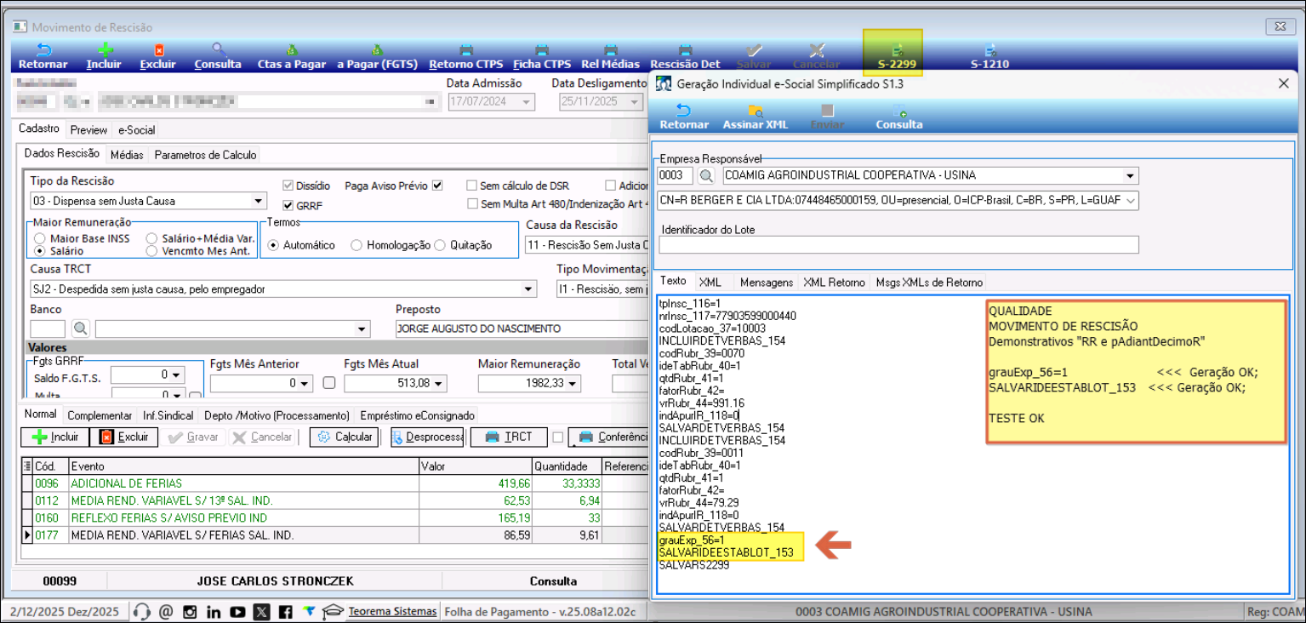
Task: Open the Parametros de Calculo tab
Action: pyautogui.click(x=205, y=155)
